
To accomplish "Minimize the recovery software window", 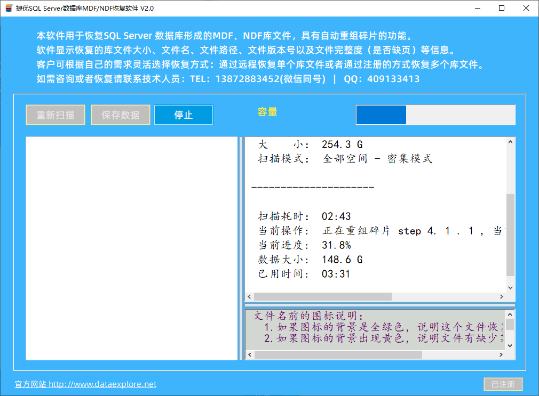I will (478, 8).
